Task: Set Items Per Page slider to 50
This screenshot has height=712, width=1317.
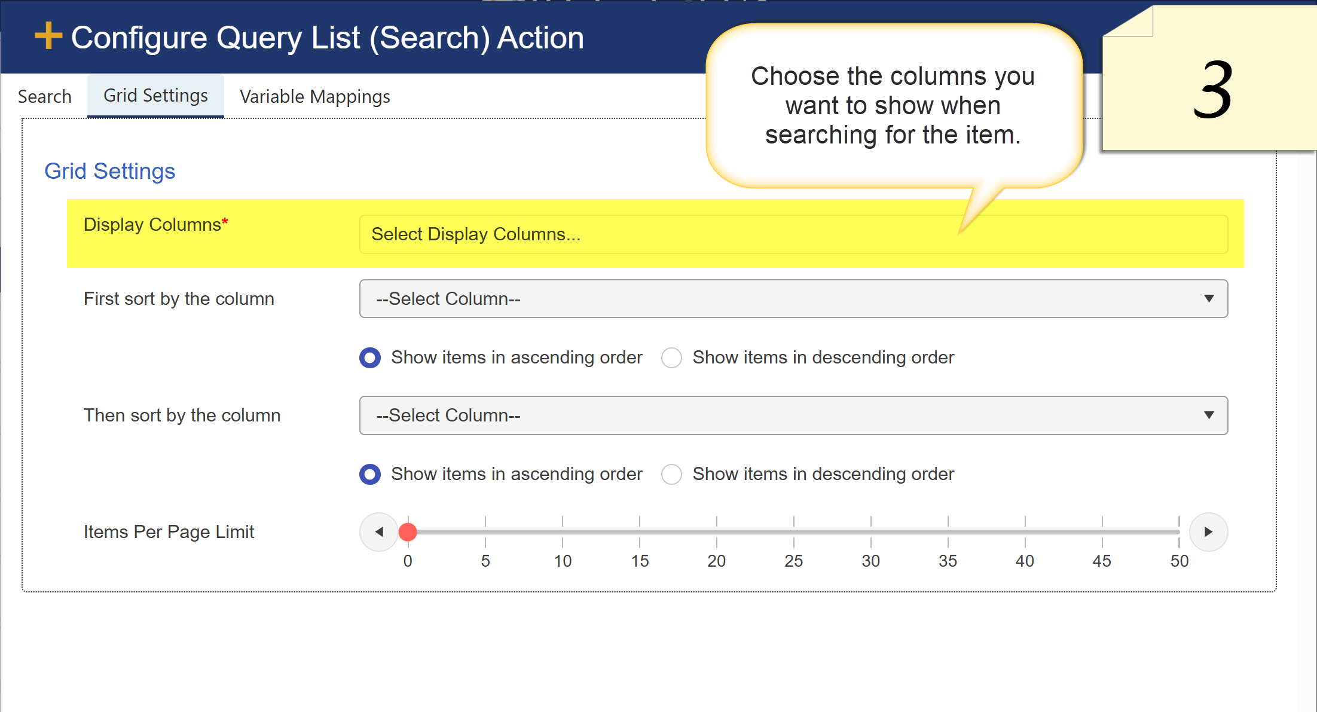Action: 1179,531
